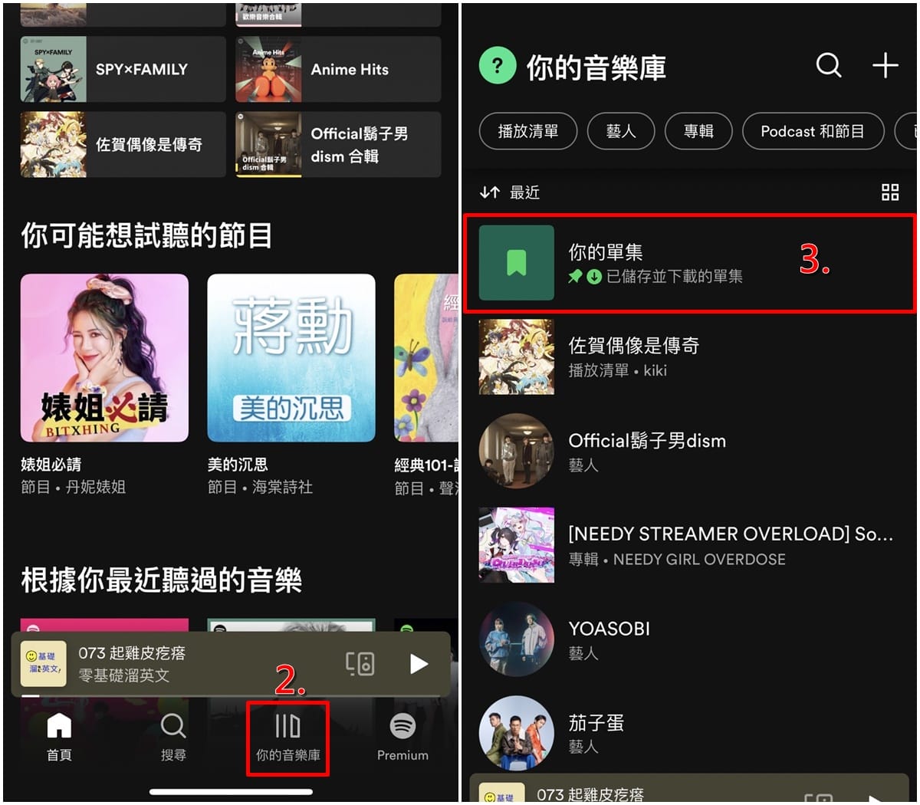This screenshot has width=920, height=805.
Task: Open the Official髭子男dism artist entry
Action: tap(689, 452)
